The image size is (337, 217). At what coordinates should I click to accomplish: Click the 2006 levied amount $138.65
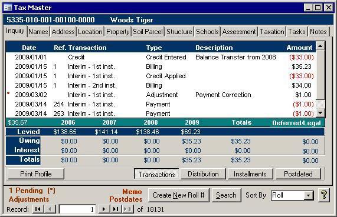[65, 132]
